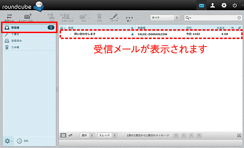Open the 選択 selection dropdown

pos(87,135)
